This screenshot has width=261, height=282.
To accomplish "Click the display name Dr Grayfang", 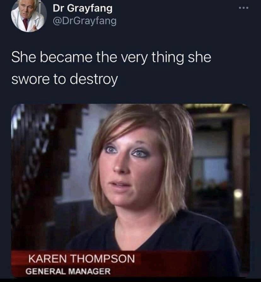I will (x=83, y=8).
